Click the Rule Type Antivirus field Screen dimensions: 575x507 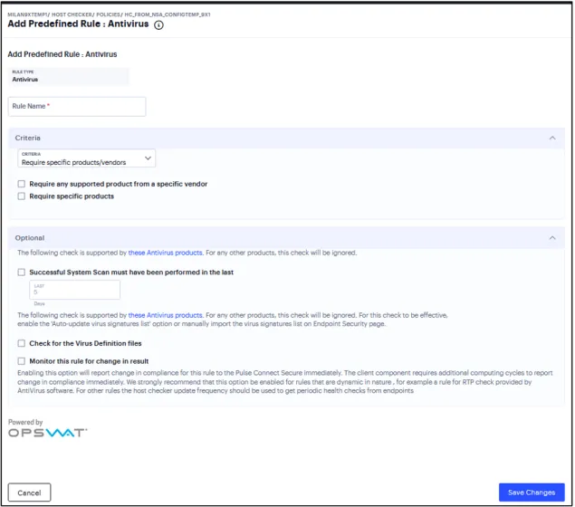tap(69, 76)
